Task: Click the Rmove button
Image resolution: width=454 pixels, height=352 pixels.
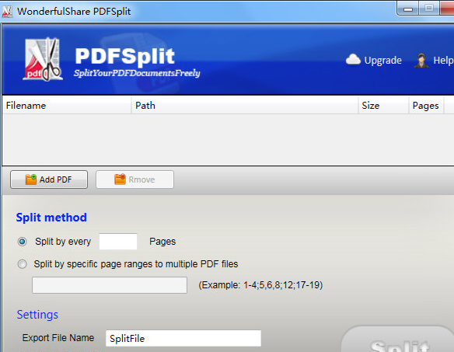Action: [x=135, y=179]
